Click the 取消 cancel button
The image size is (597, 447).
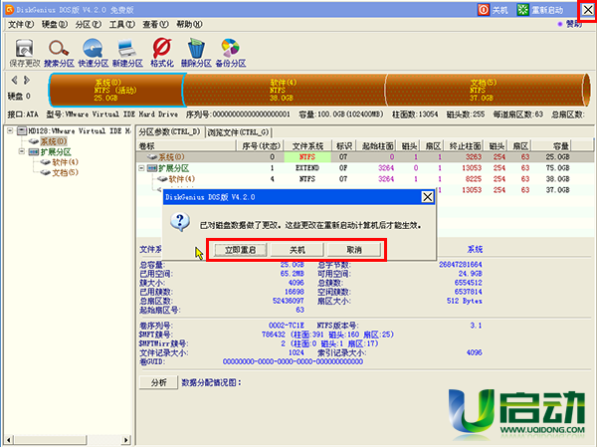tap(354, 250)
